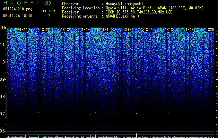Click the Receiving antenna label
This screenshot has width=218, height=138.
(x=80, y=16)
